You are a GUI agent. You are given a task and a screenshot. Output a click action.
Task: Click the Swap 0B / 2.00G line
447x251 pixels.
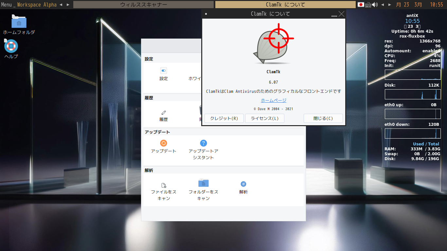412,154
